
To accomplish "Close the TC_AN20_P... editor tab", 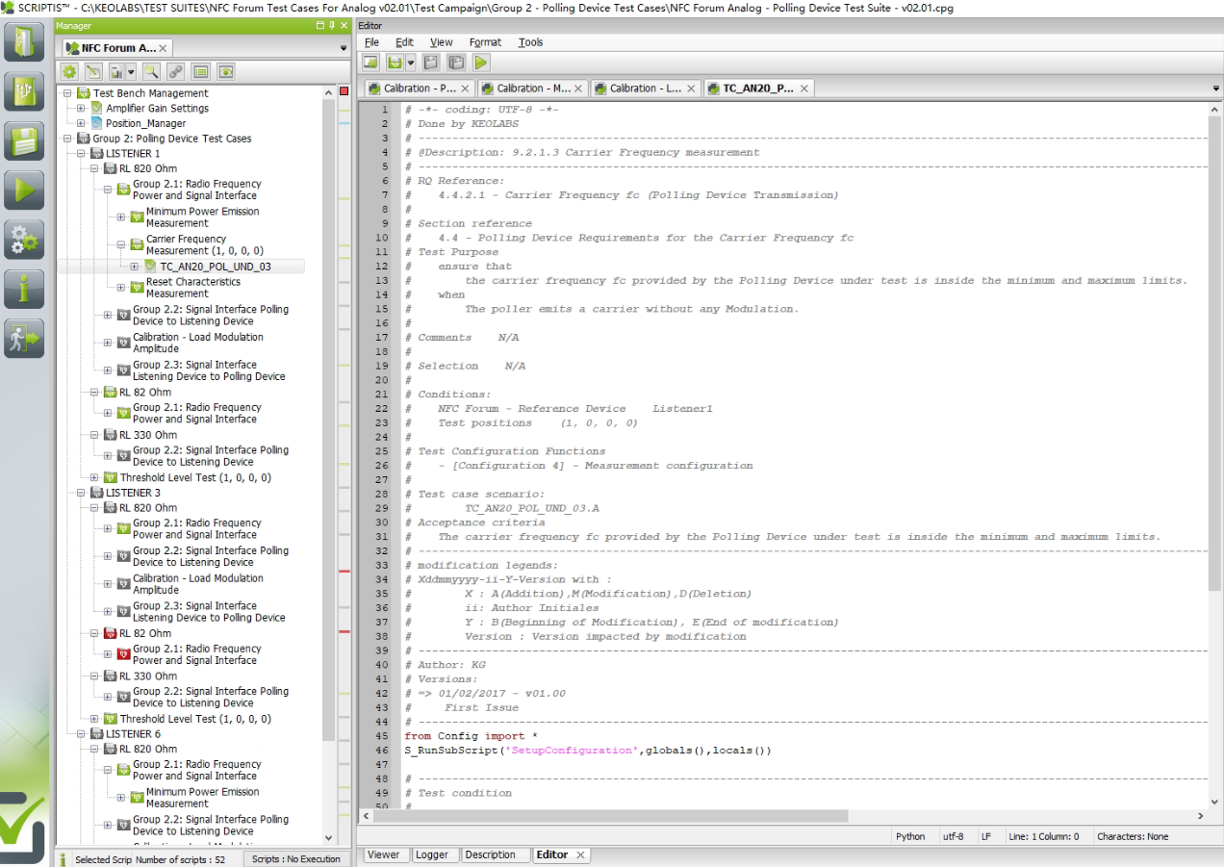I will [x=803, y=89].
